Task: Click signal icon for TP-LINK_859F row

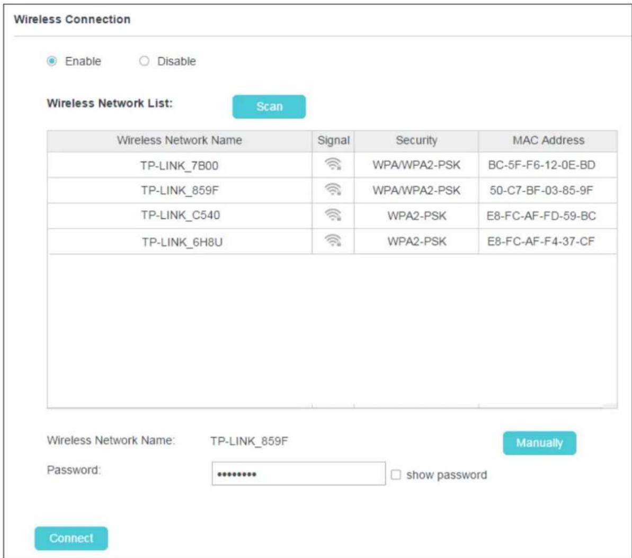Action: click(x=333, y=190)
